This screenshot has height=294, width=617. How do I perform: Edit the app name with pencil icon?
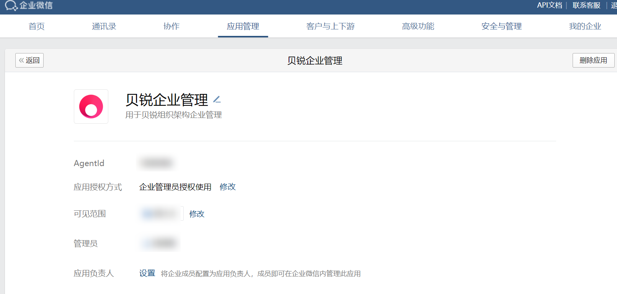click(217, 100)
